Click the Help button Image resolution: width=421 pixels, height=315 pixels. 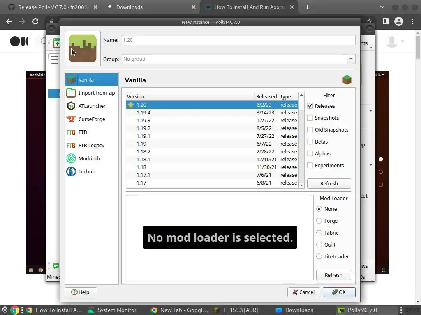pos(81,292)
